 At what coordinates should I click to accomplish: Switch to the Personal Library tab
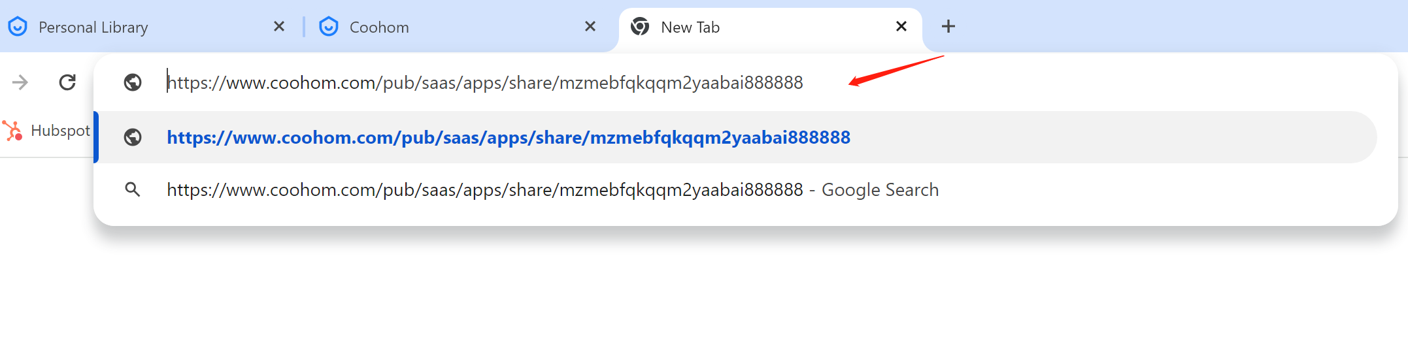point(93,27)
